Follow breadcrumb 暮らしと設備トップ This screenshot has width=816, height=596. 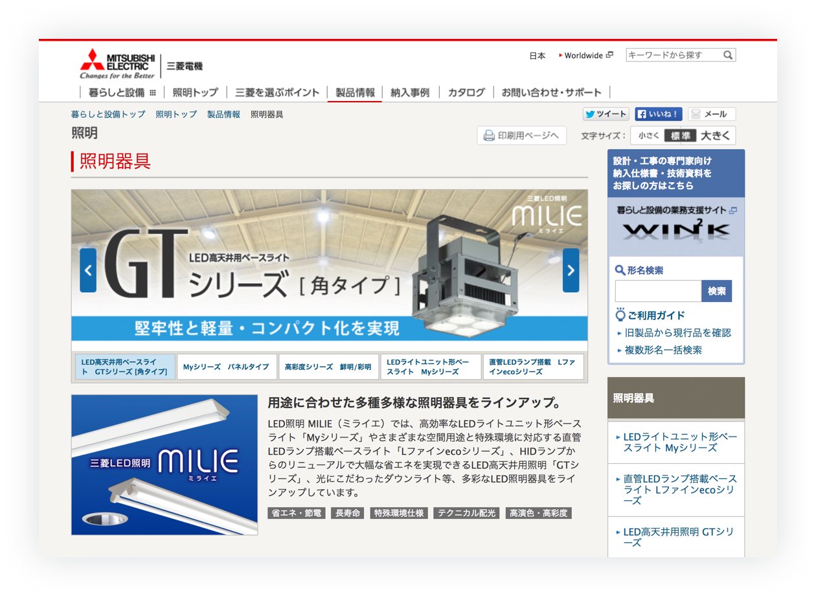(x=108, y=114)
